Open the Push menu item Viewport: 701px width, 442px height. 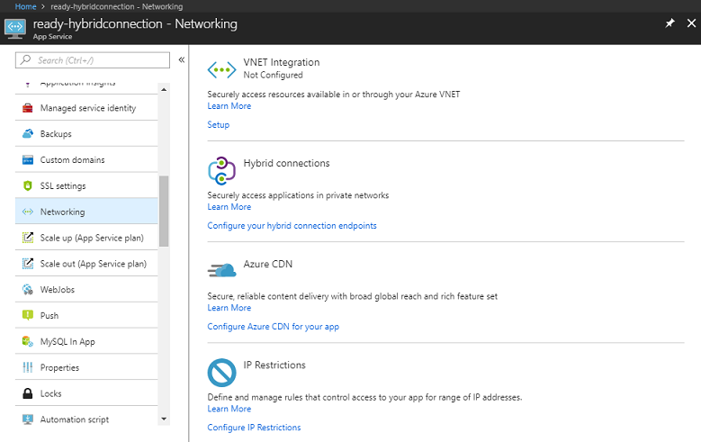[x=86, y=315]
